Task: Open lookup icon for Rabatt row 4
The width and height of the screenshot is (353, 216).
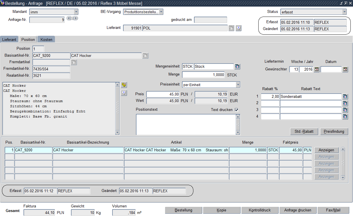Action: (x=345, y=117)
